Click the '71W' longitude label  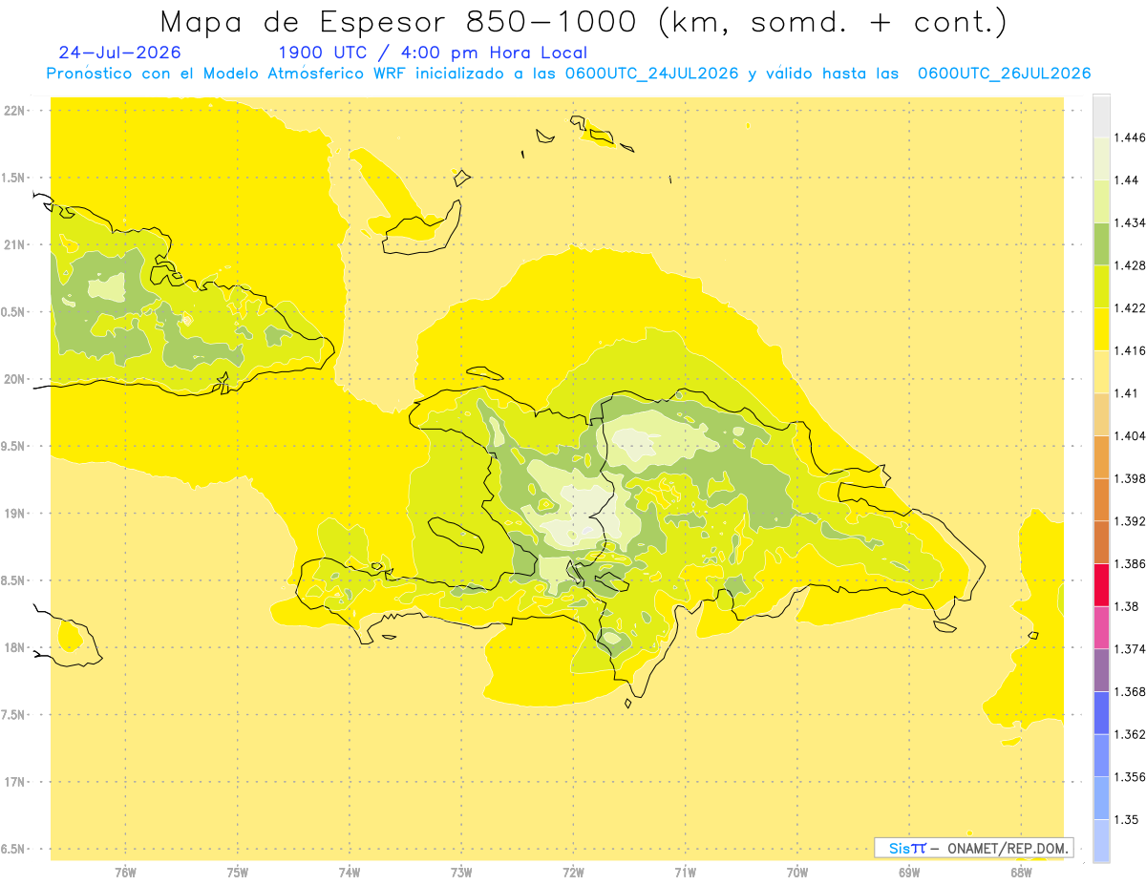click(685, 873)
